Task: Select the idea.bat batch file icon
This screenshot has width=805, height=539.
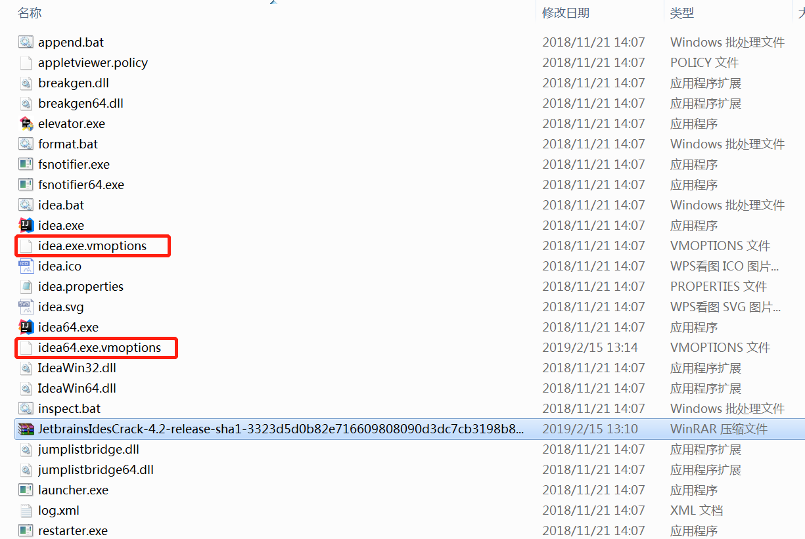Action: pyautogui.click(x=26, y=205)
